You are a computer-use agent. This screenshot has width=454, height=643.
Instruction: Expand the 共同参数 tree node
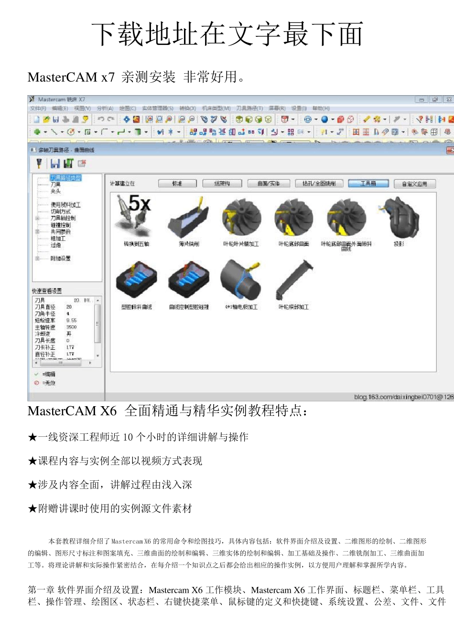pyautogui.click(x=37, y=232)
